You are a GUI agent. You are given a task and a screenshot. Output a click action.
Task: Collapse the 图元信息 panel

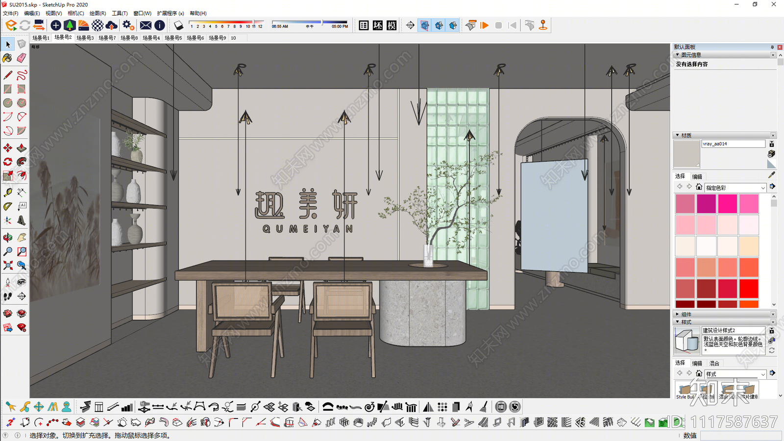tap(678, 55)
